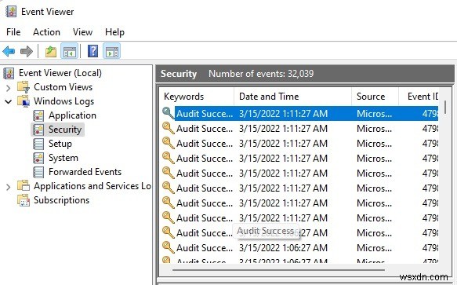Open the Application log
Image resolution: width=457 pixels, height=285 pixels.
[x=72, y=115]
